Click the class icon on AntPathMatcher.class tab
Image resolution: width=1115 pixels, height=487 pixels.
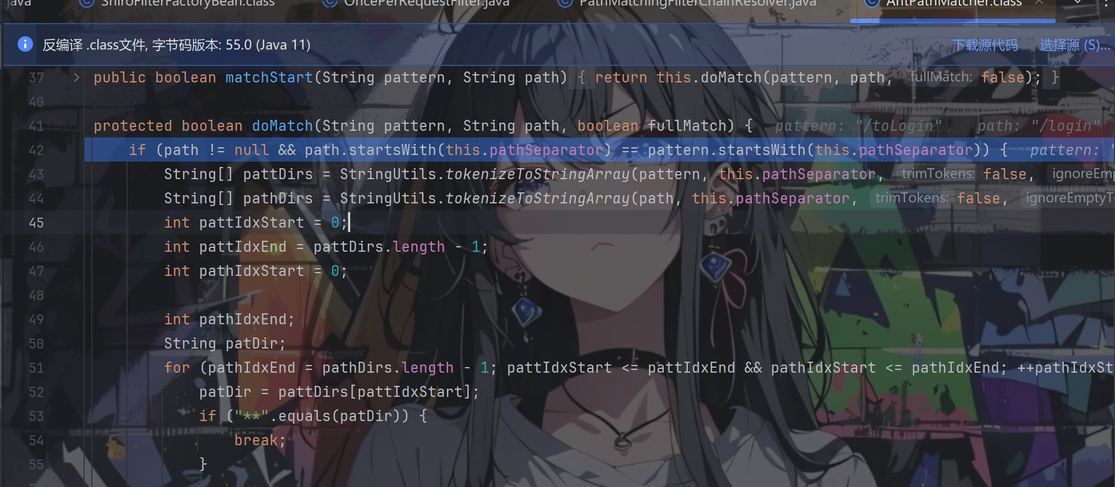pos(871,3)
